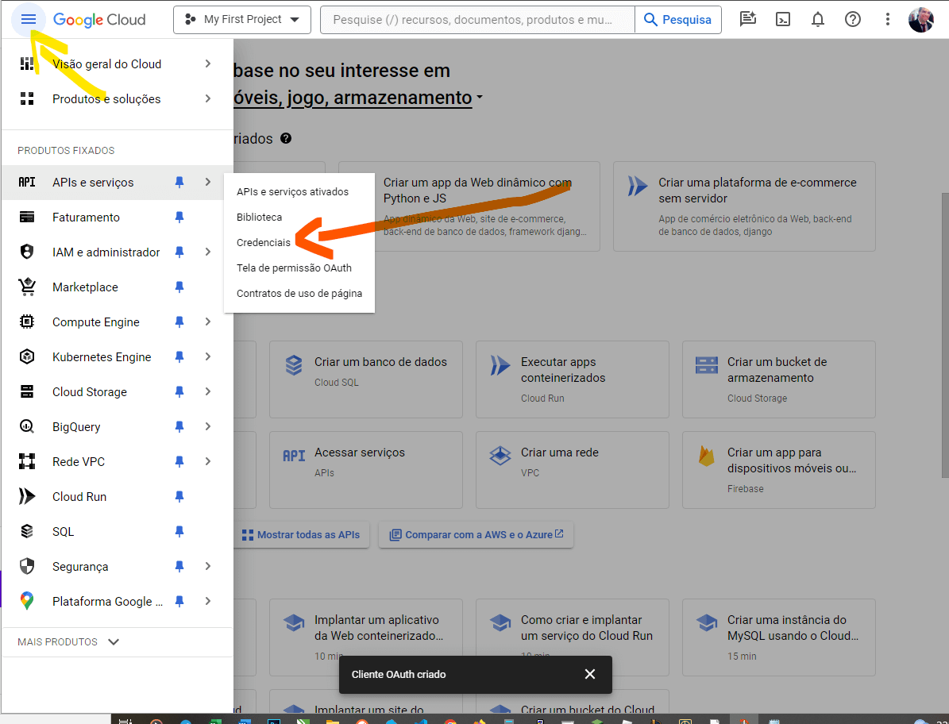The image size is (949, 724).
Task: Click the help question mark icon
Action: 853,20
